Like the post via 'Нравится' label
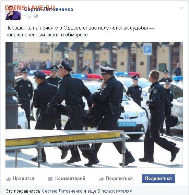The width and height of the screenshot is (189, 195). click(24, 178)
